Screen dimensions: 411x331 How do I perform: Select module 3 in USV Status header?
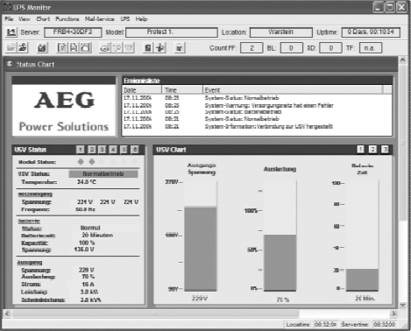pyautogui.click(x=103, y=150)
